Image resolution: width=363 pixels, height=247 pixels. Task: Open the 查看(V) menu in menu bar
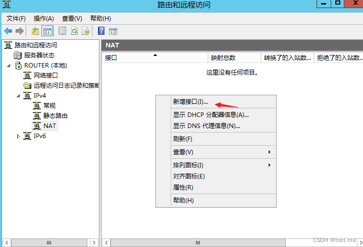click(72, 19)
